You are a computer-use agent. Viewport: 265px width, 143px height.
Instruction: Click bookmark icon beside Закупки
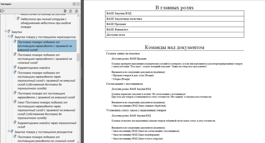(x=9, y=31)
